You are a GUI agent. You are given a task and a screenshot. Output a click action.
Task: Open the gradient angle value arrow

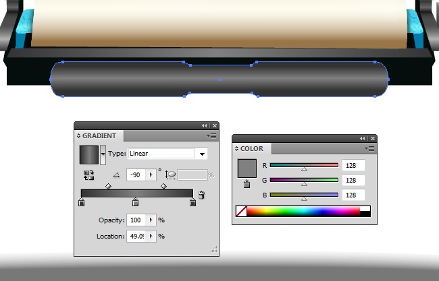coord(151,175)
